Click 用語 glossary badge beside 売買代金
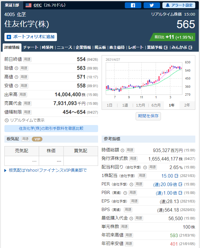Screen dimensions: 200x248 27,103
